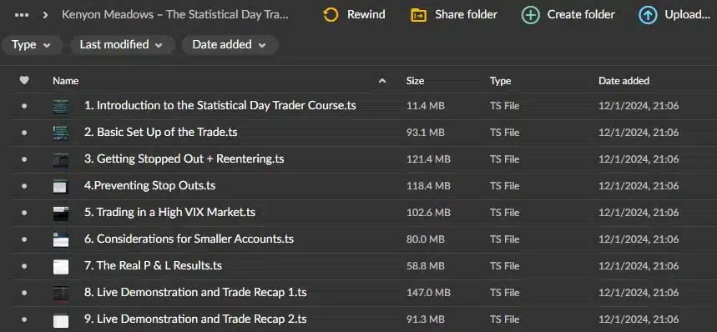717x332 pixels.
Task: Click the breadcrumb chevron arrow
Action: tap(45, 15)
